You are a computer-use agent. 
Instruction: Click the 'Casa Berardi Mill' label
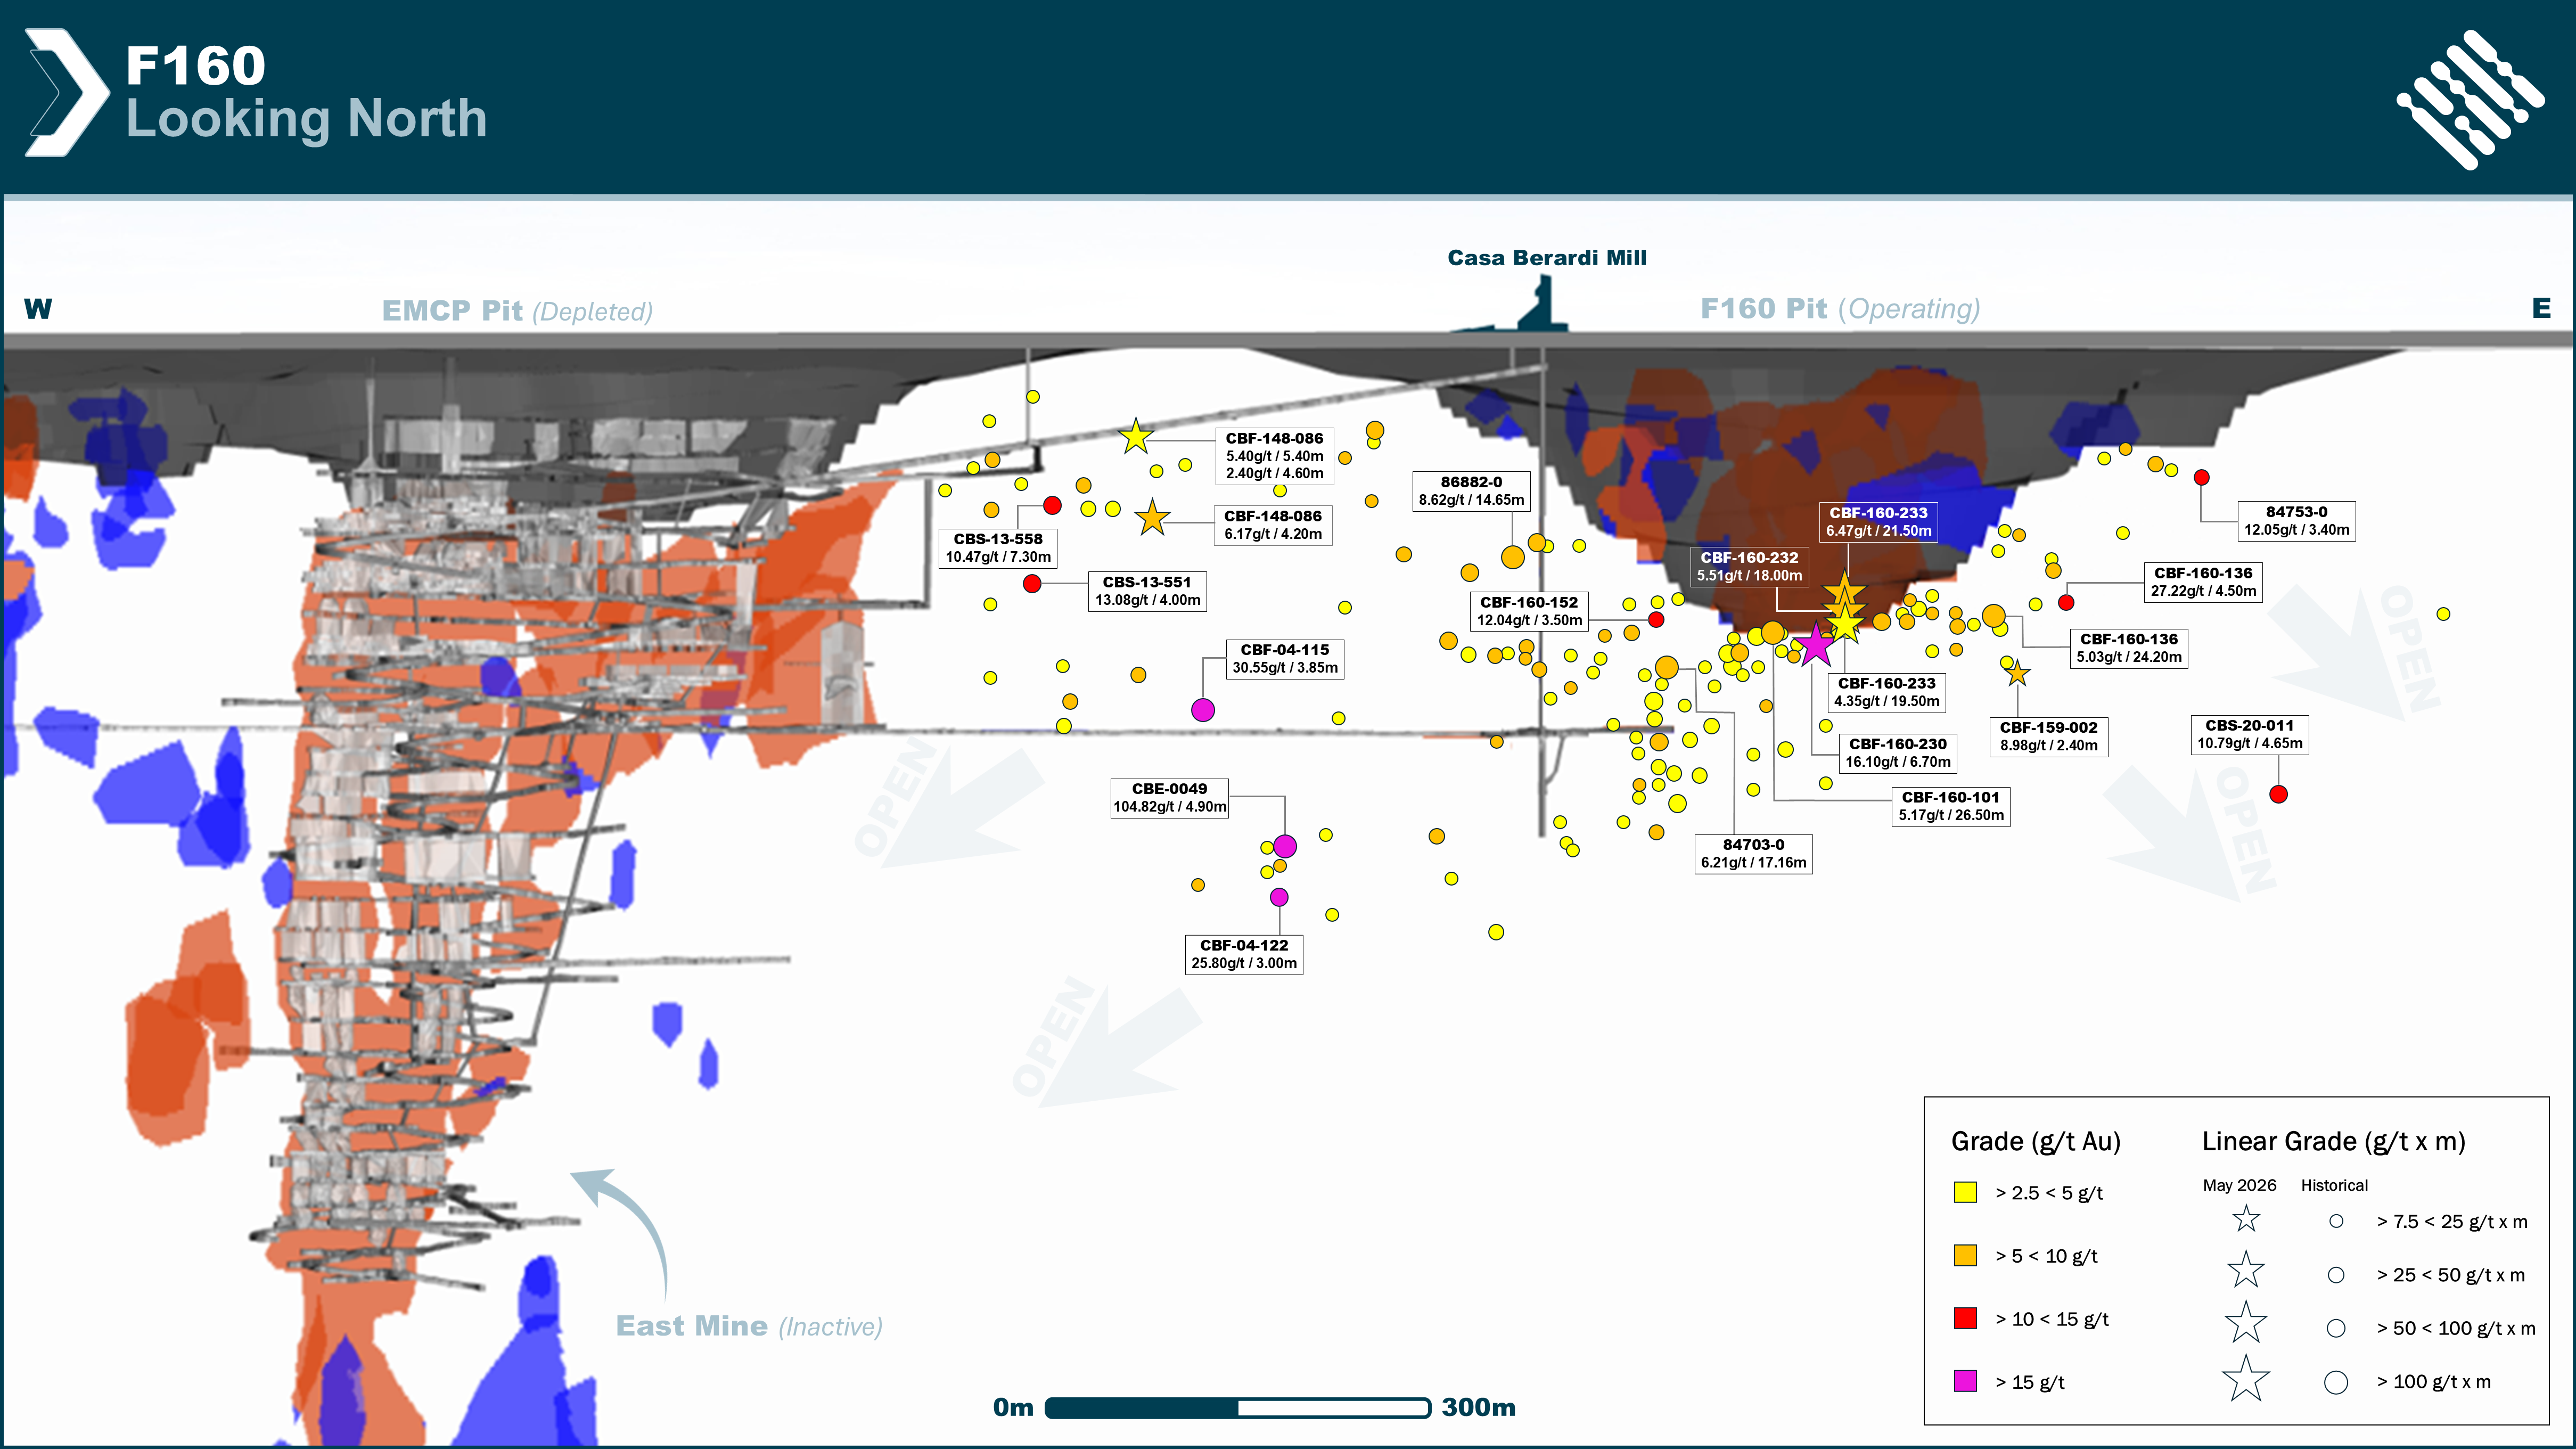point(1547,258)
